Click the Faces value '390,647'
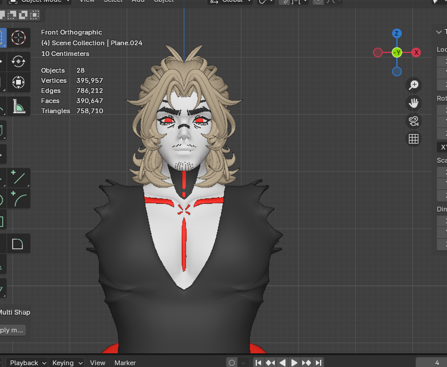 tap(89, 101)
